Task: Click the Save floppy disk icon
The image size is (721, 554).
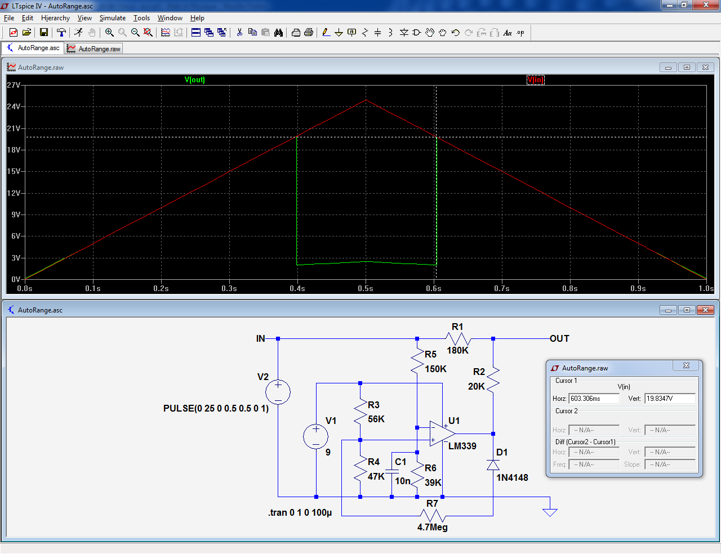Action: coord(43,33)
